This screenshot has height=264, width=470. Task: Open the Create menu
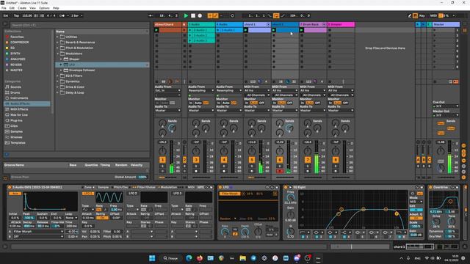(x=22, y=8)
